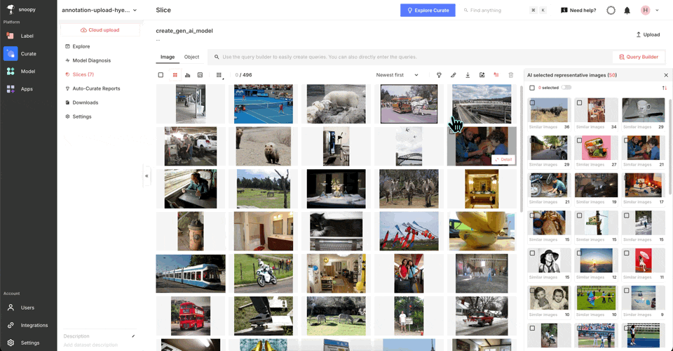Open dataset Settings in sidebar

point(81,117)
